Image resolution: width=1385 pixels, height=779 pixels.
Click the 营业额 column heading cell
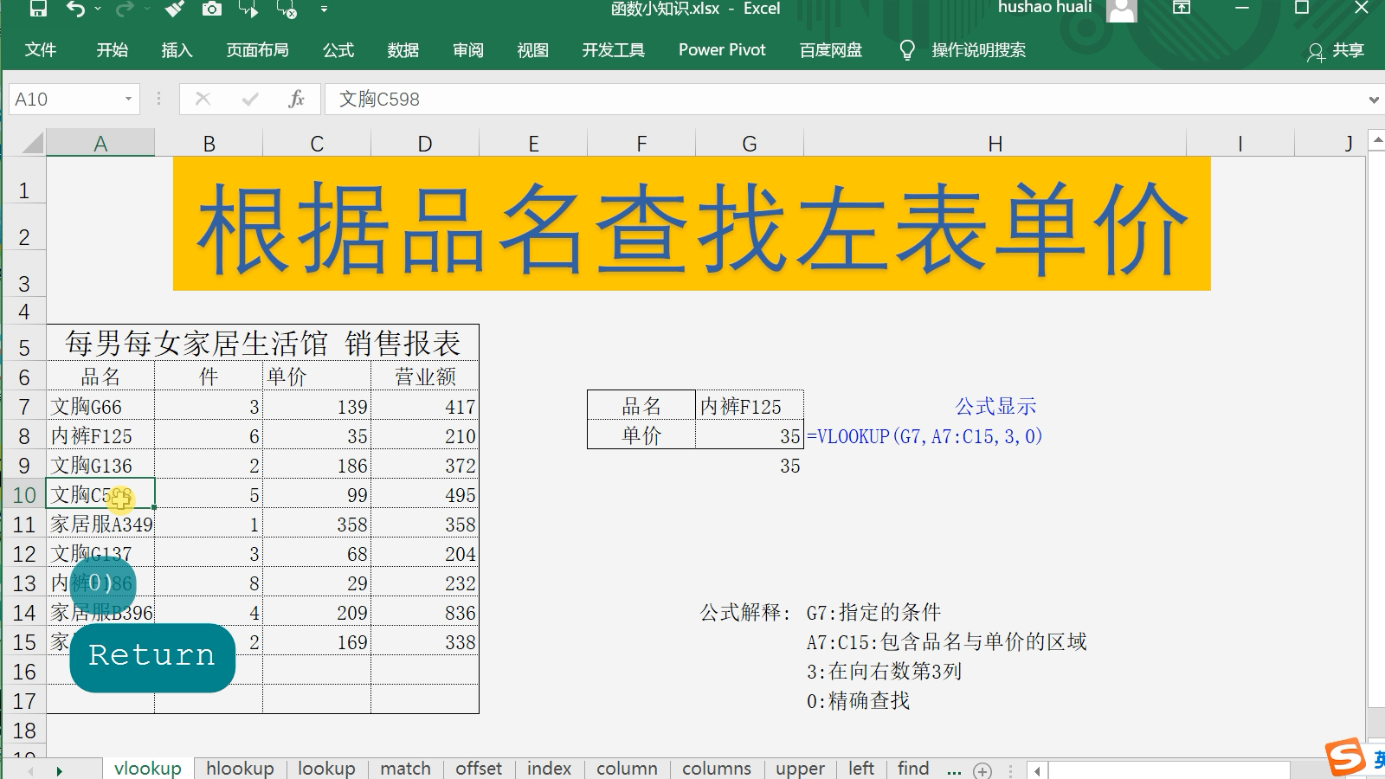425,377
